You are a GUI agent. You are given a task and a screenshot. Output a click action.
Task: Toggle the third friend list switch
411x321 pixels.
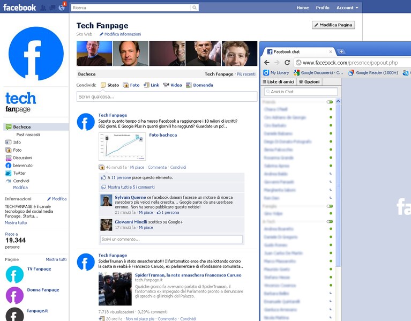click(x=330, y=222)
